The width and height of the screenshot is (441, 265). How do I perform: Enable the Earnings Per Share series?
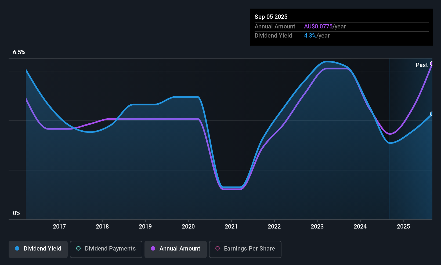245,249
